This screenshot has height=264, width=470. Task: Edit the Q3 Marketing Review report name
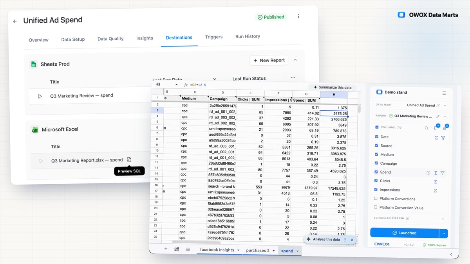pos(438,116)
